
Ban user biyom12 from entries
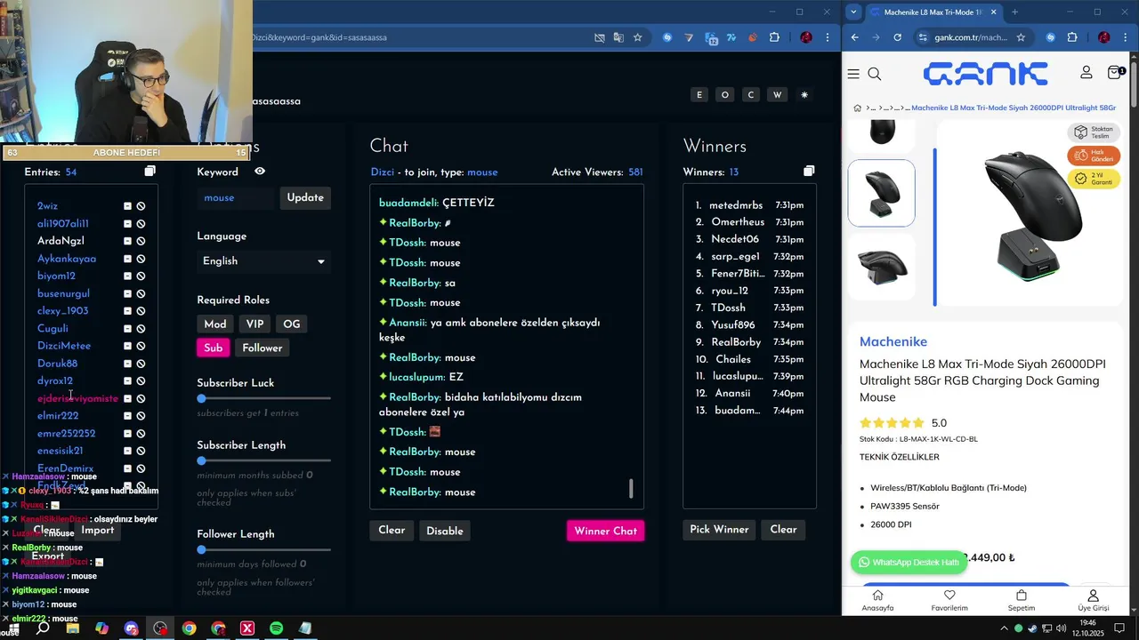click(x=141, y=276)
